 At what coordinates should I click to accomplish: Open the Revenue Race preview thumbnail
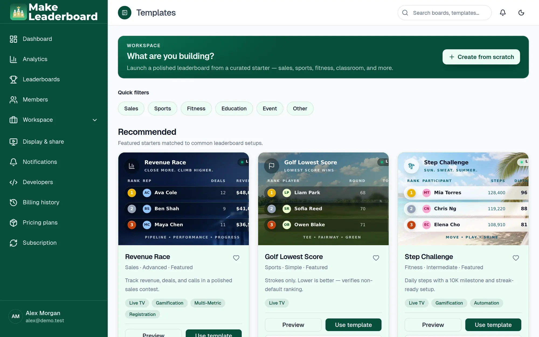click(184, 199)
